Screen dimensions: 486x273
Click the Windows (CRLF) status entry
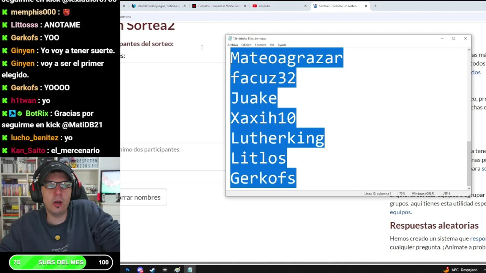pos(423,194)
